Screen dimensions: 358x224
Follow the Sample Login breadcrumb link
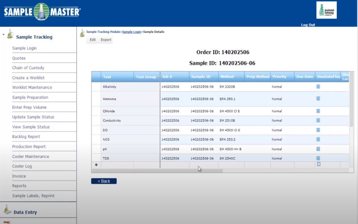click(132, 32)
